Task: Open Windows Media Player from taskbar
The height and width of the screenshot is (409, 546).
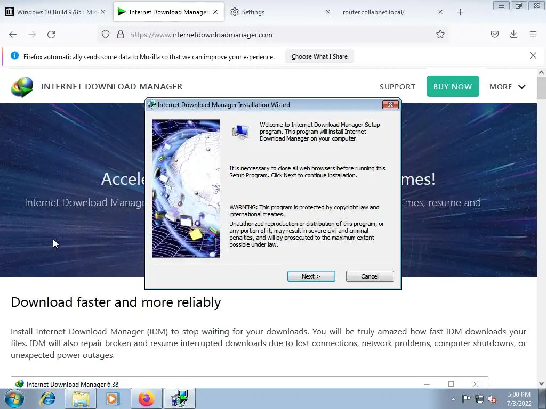Action: coord(113,398)
